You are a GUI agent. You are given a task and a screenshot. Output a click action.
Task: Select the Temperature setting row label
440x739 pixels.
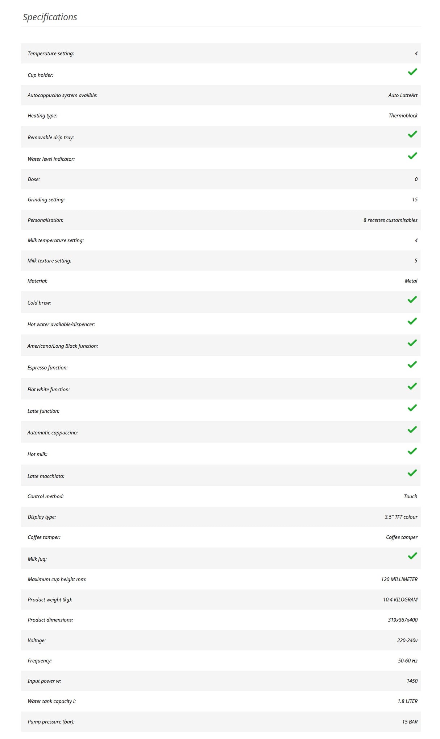tap(51, 53)
